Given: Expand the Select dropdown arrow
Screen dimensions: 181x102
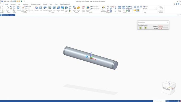Looking at the screenshot, I should coord(8,11).
